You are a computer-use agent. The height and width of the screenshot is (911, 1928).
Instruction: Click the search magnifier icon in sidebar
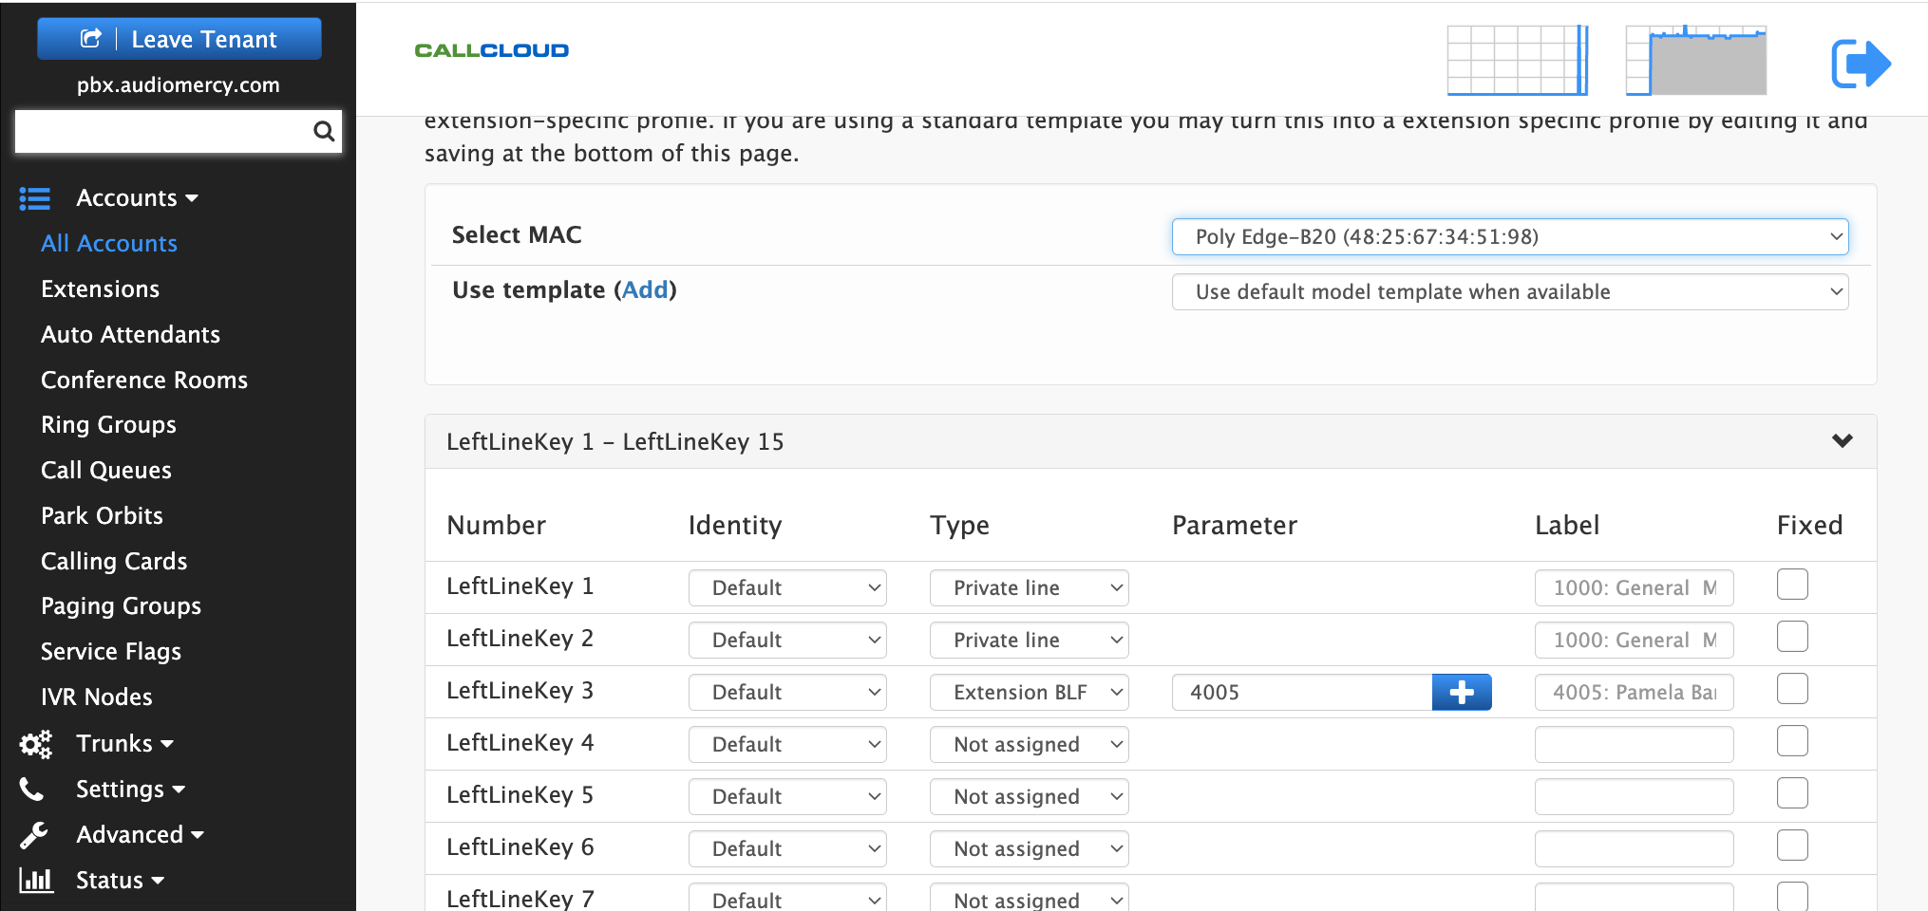324,131
